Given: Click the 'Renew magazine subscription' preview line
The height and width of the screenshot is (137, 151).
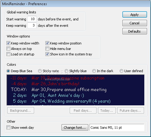Looking at the screenshot, I should click(57, 78).
